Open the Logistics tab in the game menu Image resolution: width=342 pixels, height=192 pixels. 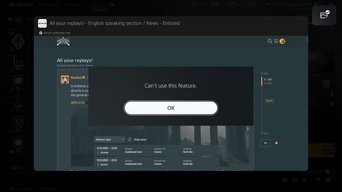point(99,4)
